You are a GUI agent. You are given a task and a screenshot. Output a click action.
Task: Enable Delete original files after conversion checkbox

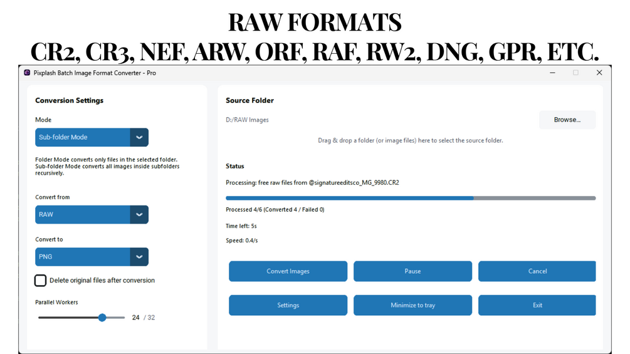(40, 280)
